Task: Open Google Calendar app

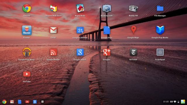Action: point(80,30)
